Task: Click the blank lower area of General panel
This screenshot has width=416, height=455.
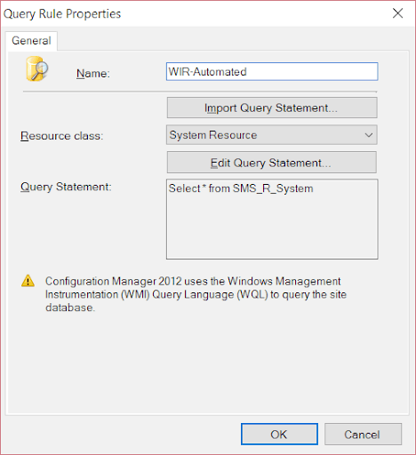Action: tap(207, 364)
